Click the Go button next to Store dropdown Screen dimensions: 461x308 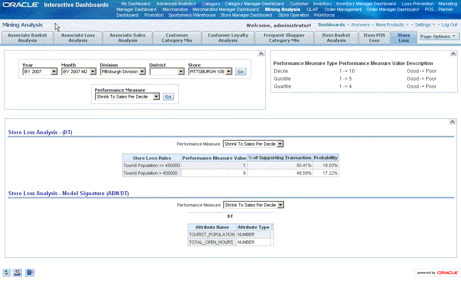240,72
